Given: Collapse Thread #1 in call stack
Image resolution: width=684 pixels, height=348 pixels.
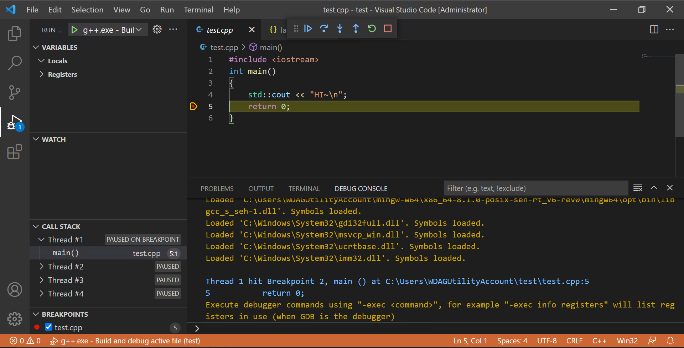Looking at the screenshot, I should click(41, 240).
